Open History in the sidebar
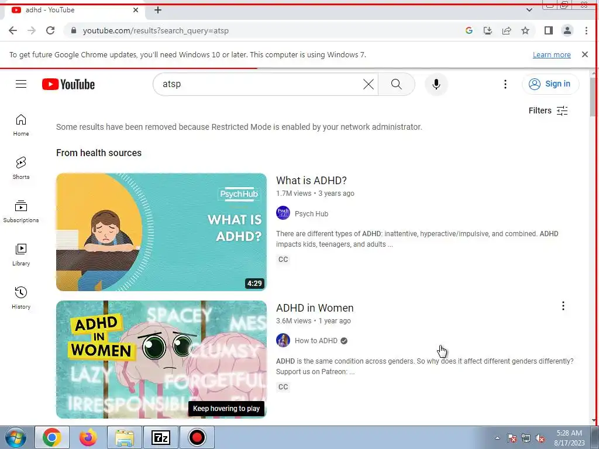The width and height of the screenshot is (599, 449). click(21, 298)
